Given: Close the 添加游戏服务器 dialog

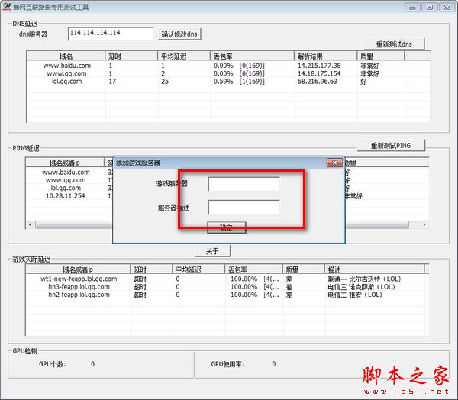Looking at the screenshot, I should [334, 163].
